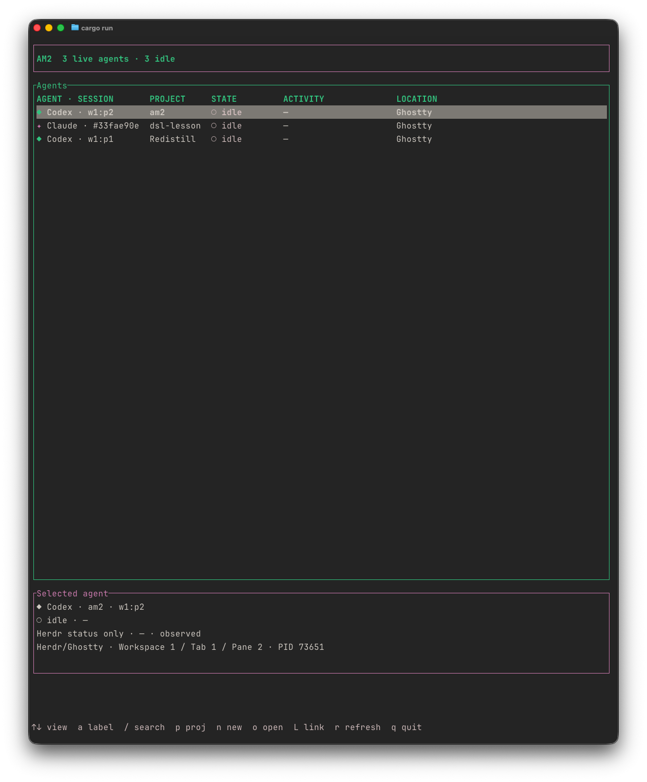Click Ghostty location in the Redistill row
This screenshot has width=647, height=782.
click(x=414, y=139)
